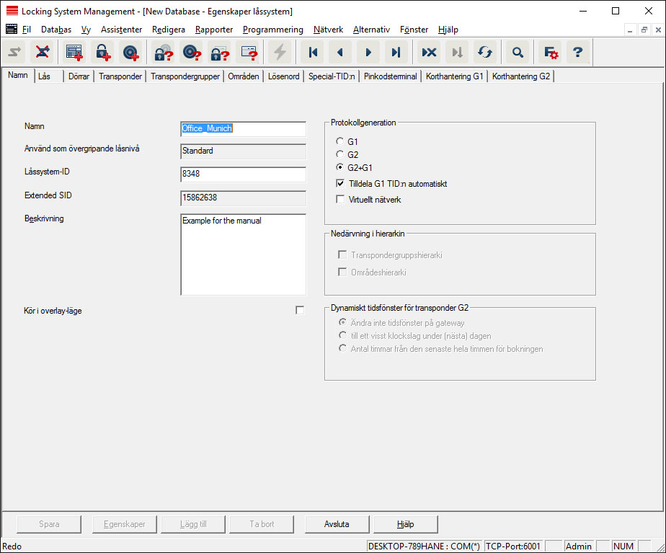Select the G1 protocol radio button
The height and width of the screenshot is (553, 666).
pos(340,142)
